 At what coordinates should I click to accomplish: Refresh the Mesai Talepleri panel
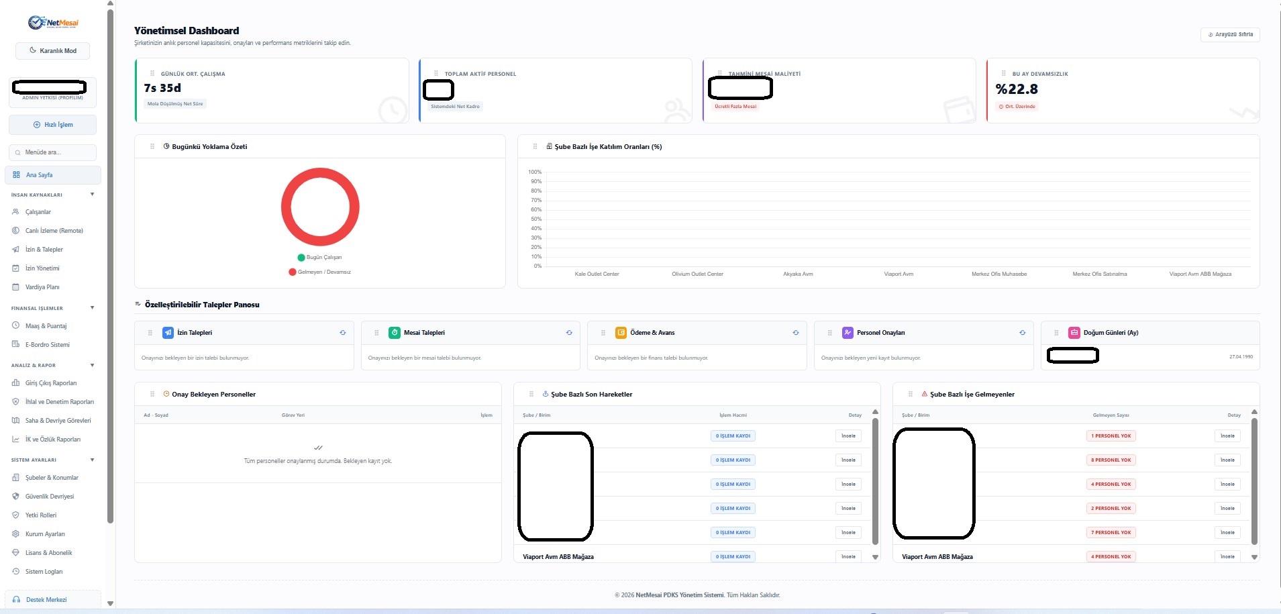click(x=569, y=333)
